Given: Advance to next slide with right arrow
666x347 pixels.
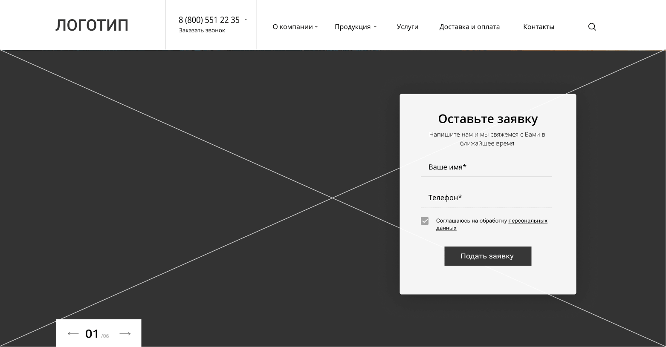Looking at the screenshot, I should coord(125,334).
